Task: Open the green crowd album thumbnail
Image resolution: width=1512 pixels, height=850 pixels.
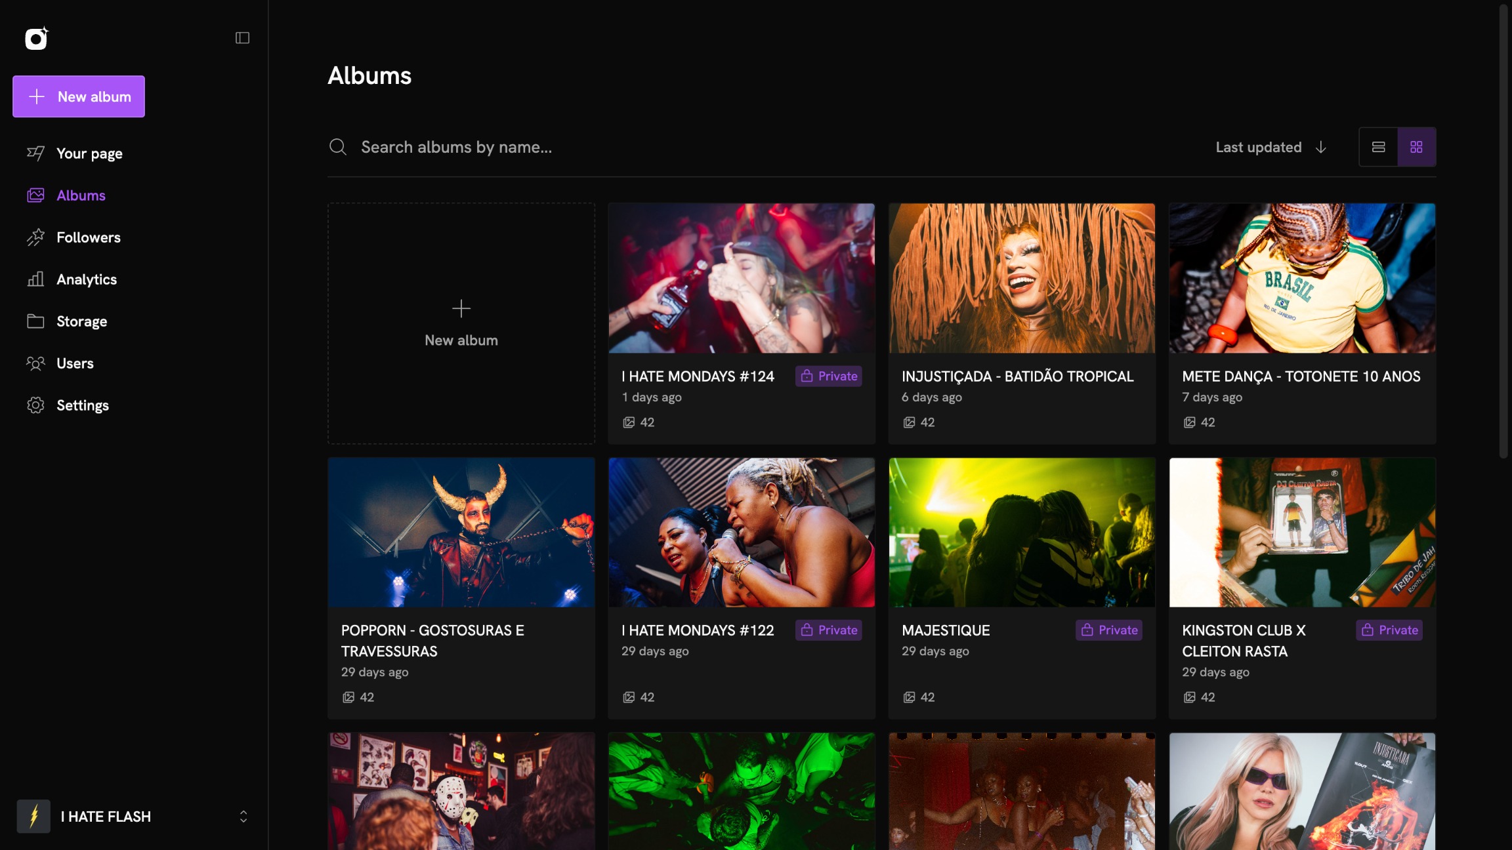Action: [x=742, y=791]
